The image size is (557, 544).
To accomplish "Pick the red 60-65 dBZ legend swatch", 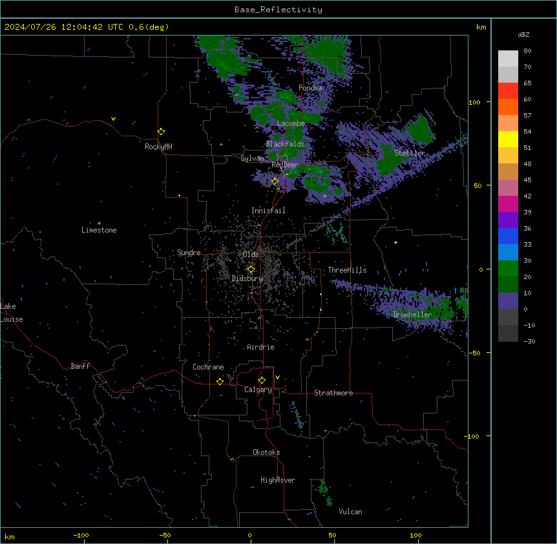I will (508, 91).
